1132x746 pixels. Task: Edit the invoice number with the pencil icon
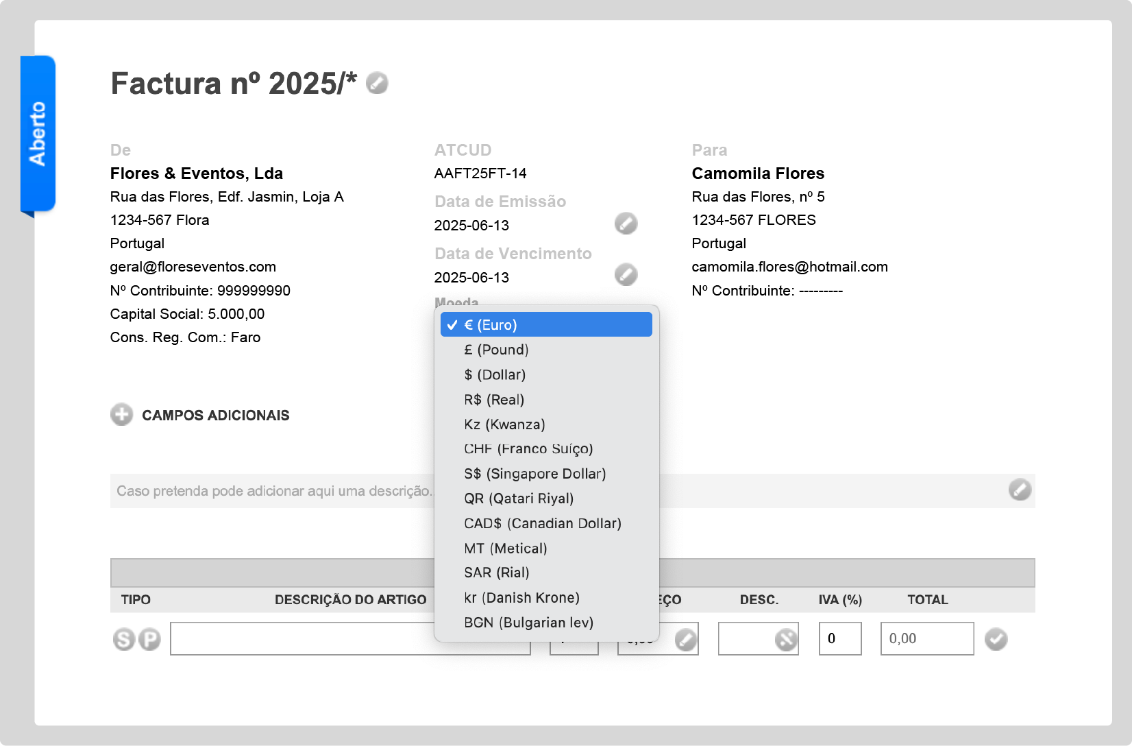pyautogui.click(x=377, y=83)
